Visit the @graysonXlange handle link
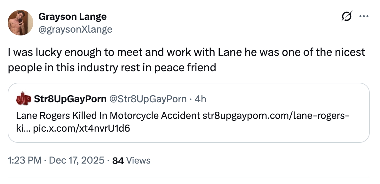 [75, 29]
